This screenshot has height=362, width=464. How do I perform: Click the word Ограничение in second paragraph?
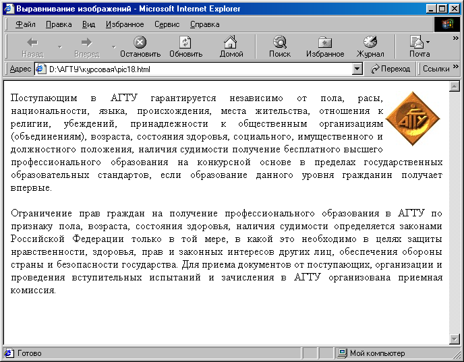[41, 213]
